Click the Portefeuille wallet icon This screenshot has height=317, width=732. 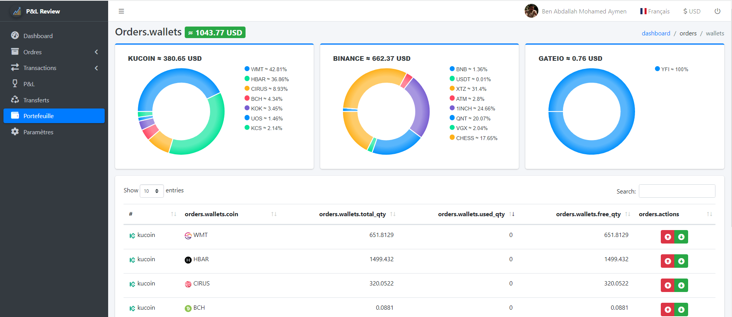point(15,115)
